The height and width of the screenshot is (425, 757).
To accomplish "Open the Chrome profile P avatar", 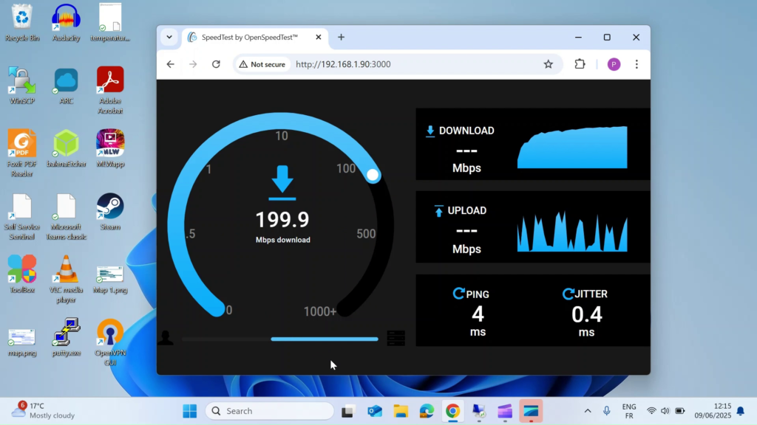I will [x=614, y=64].
